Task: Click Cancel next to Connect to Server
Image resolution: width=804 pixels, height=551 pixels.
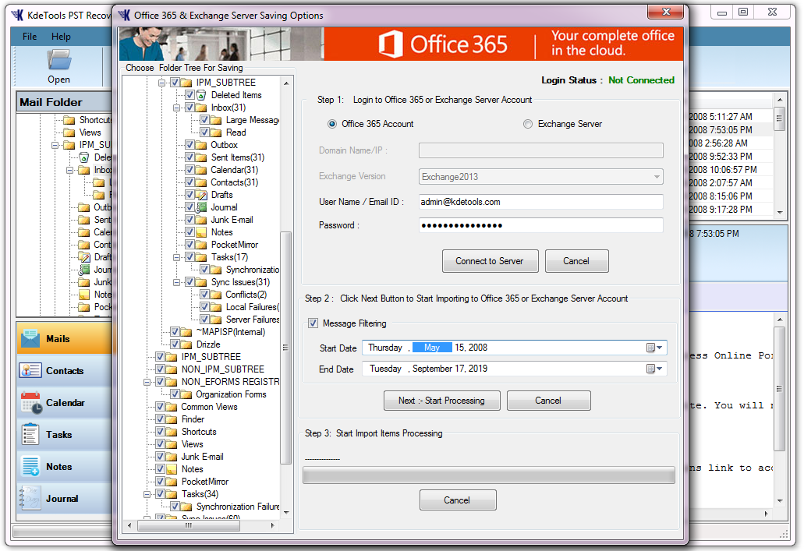Action: click(x=576, y=261)
